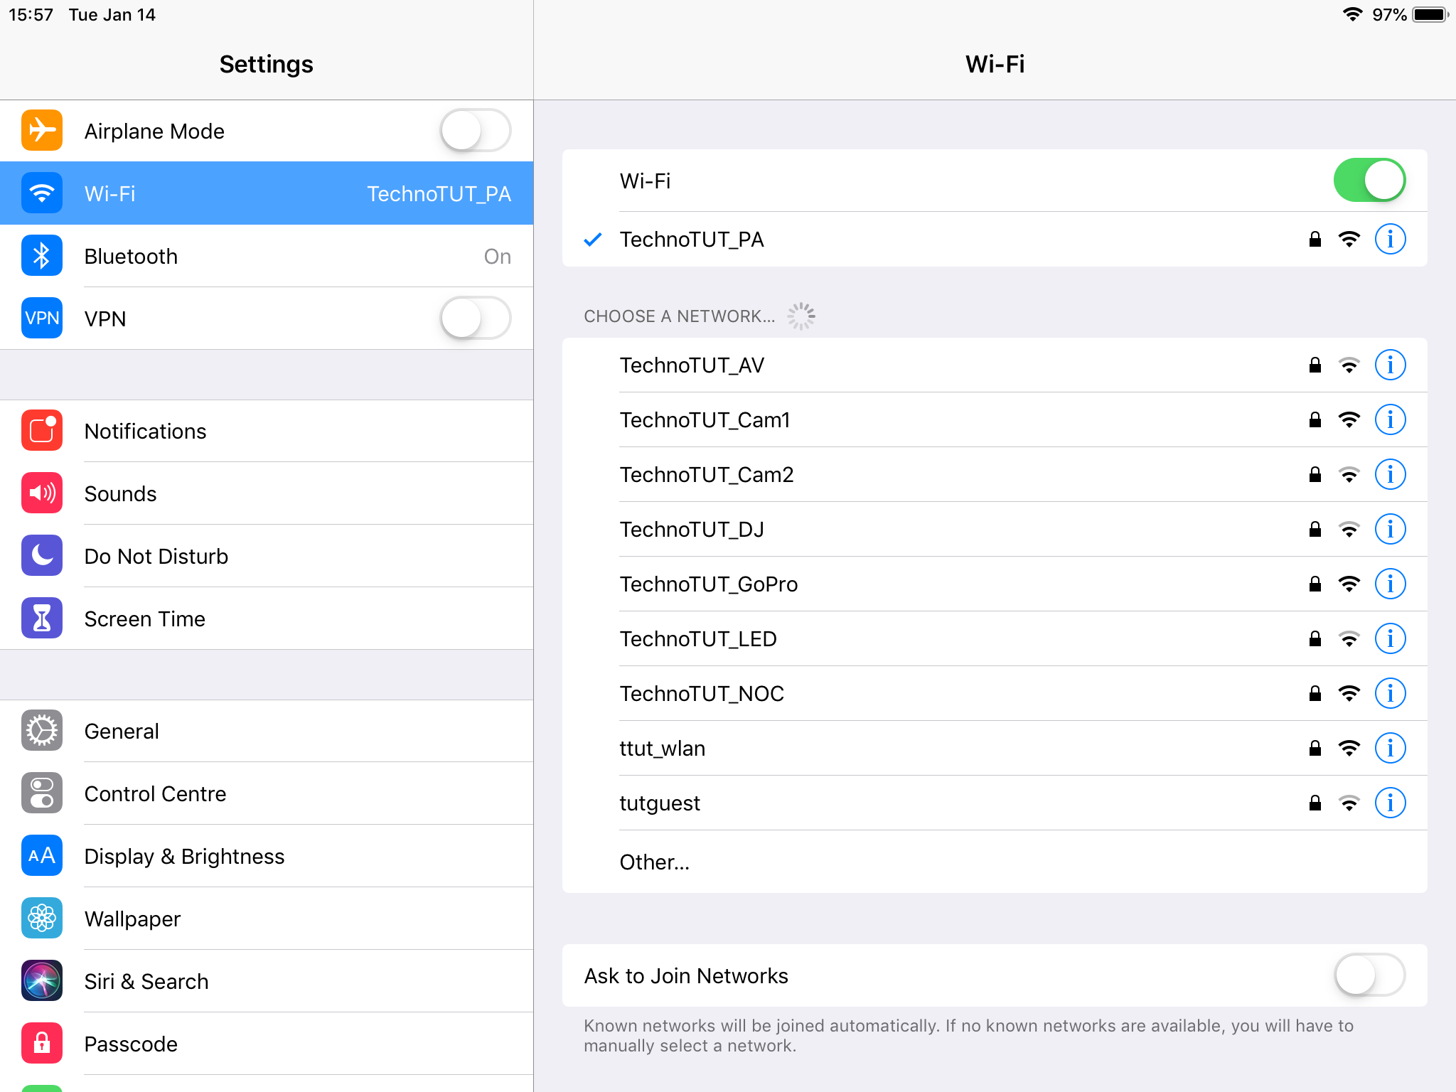Open info for TechnoTUT_AV network
Image resolution: width=1456 pixels, height=1092 pixels.
(x=1390, y=365)
